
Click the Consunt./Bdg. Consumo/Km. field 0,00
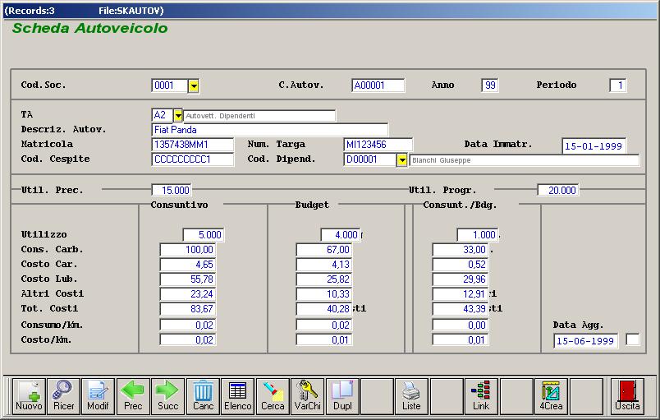pyautogui.click(x=461, y=325)
